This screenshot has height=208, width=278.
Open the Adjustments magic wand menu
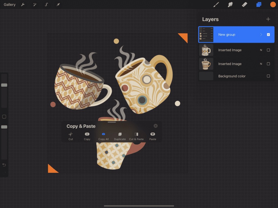35,5
